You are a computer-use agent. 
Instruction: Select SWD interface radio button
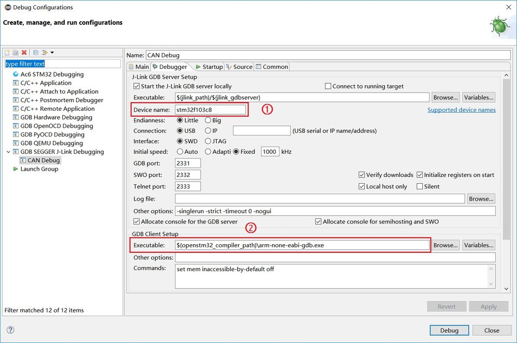(x=180, y=141)
